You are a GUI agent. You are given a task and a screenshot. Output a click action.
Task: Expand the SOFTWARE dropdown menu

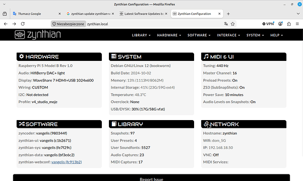pos(199,35)
